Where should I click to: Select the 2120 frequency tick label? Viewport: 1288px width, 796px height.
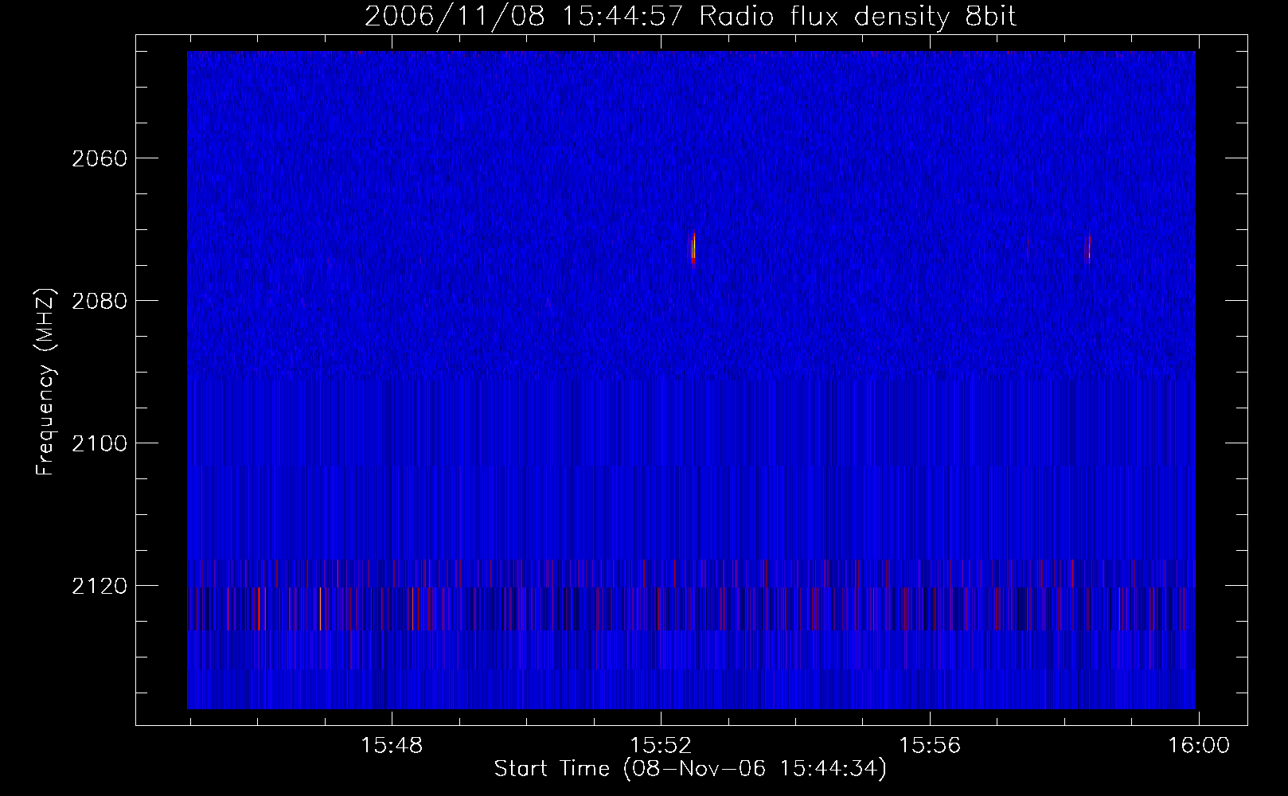coord(100,586)
